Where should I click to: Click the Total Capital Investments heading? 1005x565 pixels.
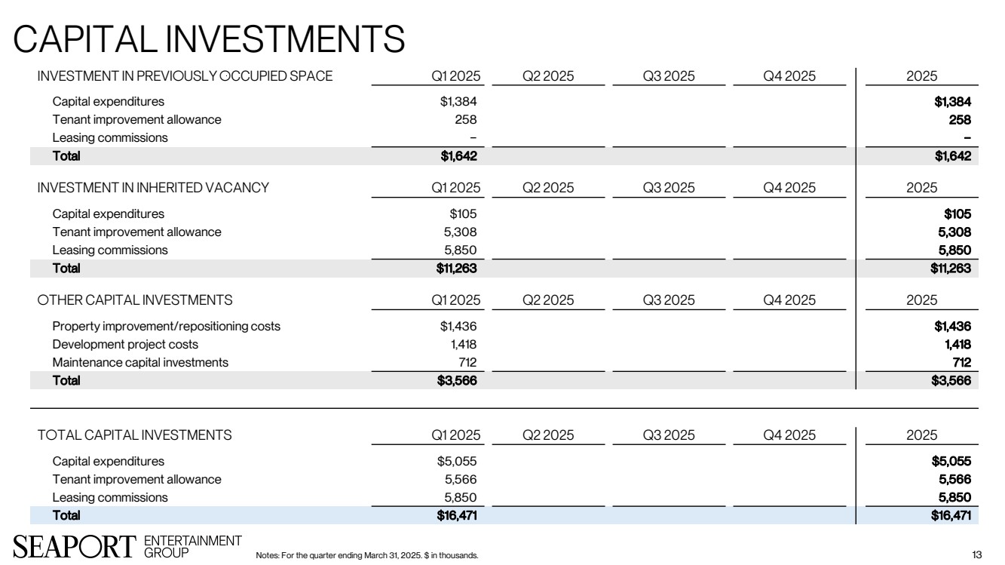[x=135, y=434]
